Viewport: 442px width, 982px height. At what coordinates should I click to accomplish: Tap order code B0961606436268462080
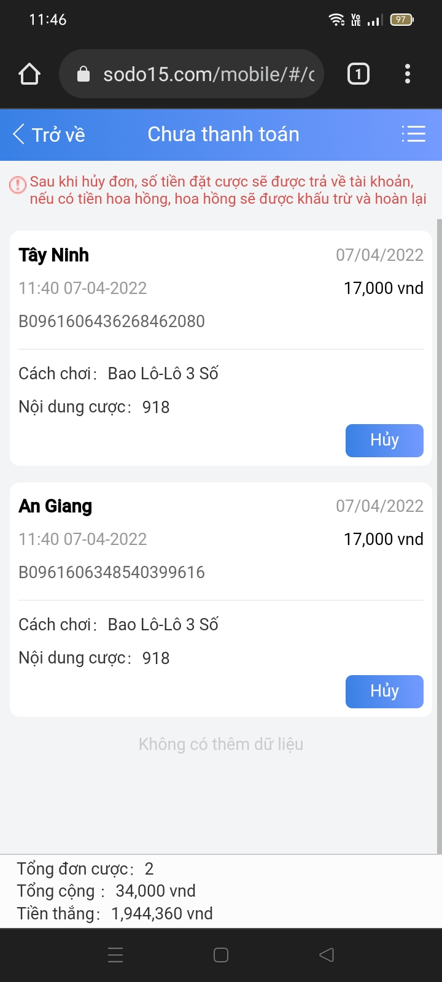pyautogui.click(x=112, y=321)
